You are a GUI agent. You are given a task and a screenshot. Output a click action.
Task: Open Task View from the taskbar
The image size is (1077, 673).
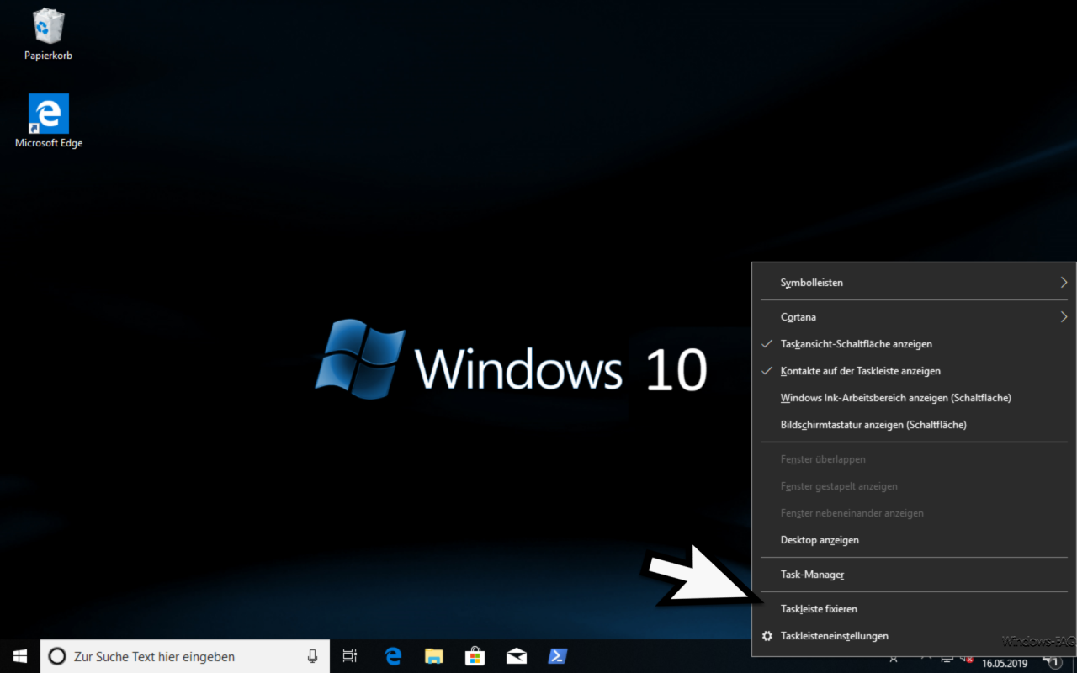350,656
